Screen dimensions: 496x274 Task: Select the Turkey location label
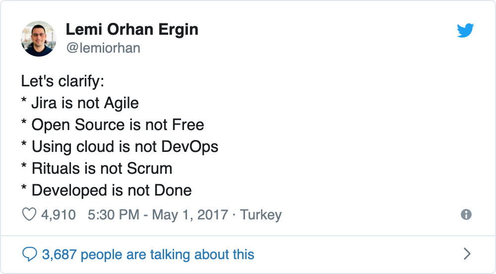pos(261,214)
